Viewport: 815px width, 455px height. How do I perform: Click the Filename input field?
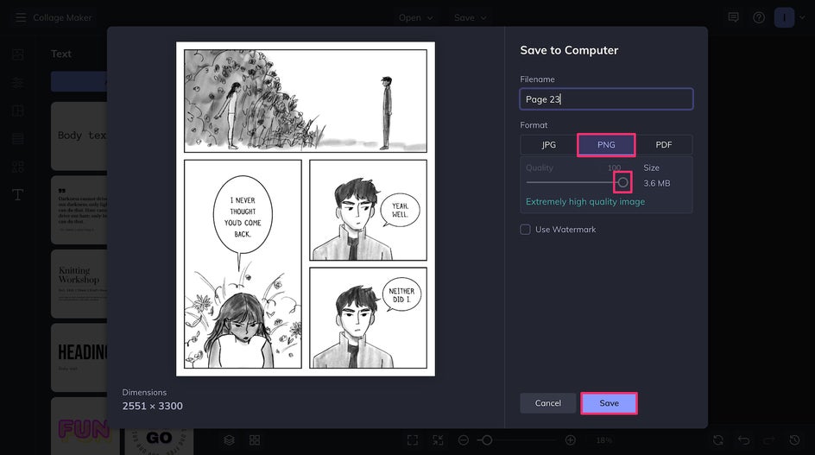606,98
